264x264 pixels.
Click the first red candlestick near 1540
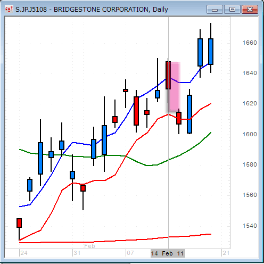point(19,223)
